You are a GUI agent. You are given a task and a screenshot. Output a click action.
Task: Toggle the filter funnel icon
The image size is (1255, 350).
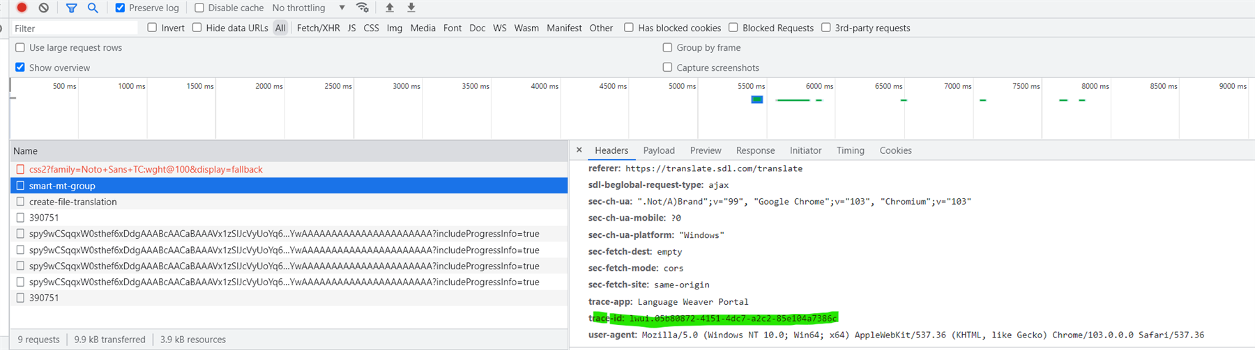coord(71,8)
